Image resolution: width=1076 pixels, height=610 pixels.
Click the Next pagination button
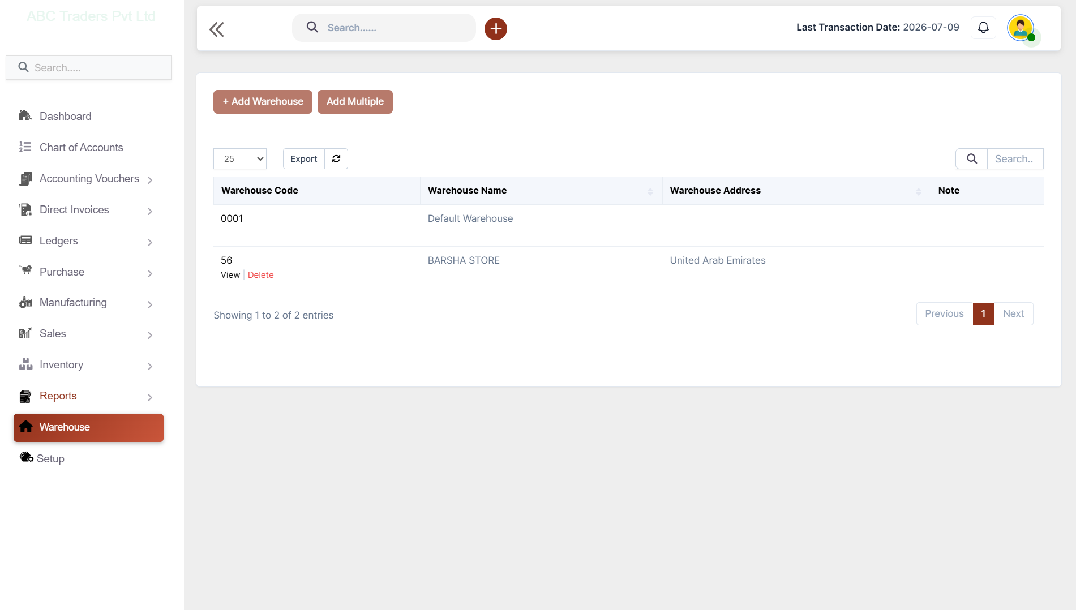(x=1013, y=313)
